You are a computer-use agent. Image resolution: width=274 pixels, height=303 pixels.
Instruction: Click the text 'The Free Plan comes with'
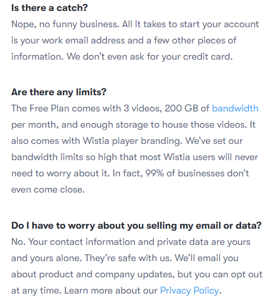tap(66, 108)
